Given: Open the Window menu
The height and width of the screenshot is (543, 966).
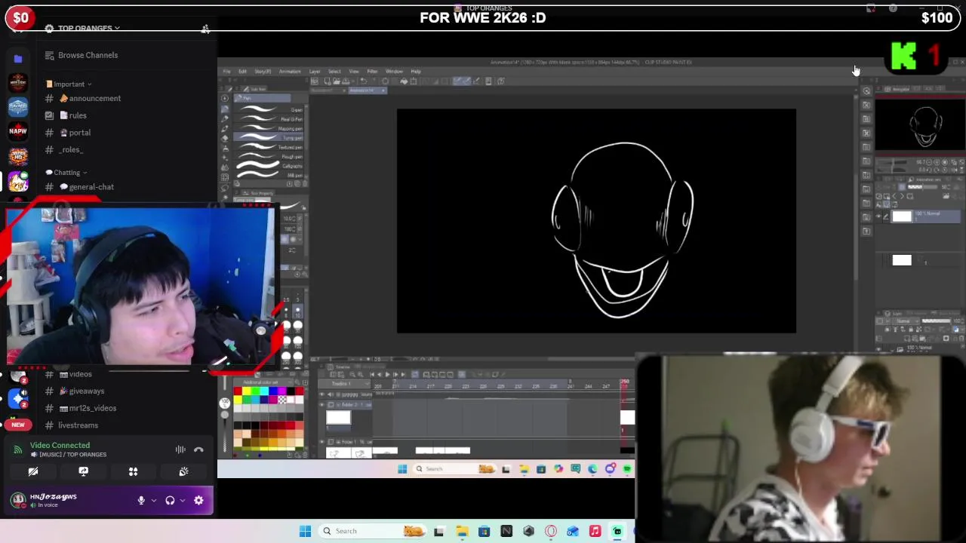Looking at the screenshot, I should (394, 72).
